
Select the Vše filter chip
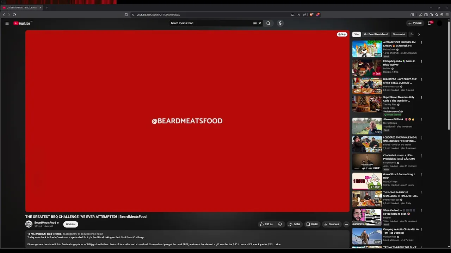point(357,34)
